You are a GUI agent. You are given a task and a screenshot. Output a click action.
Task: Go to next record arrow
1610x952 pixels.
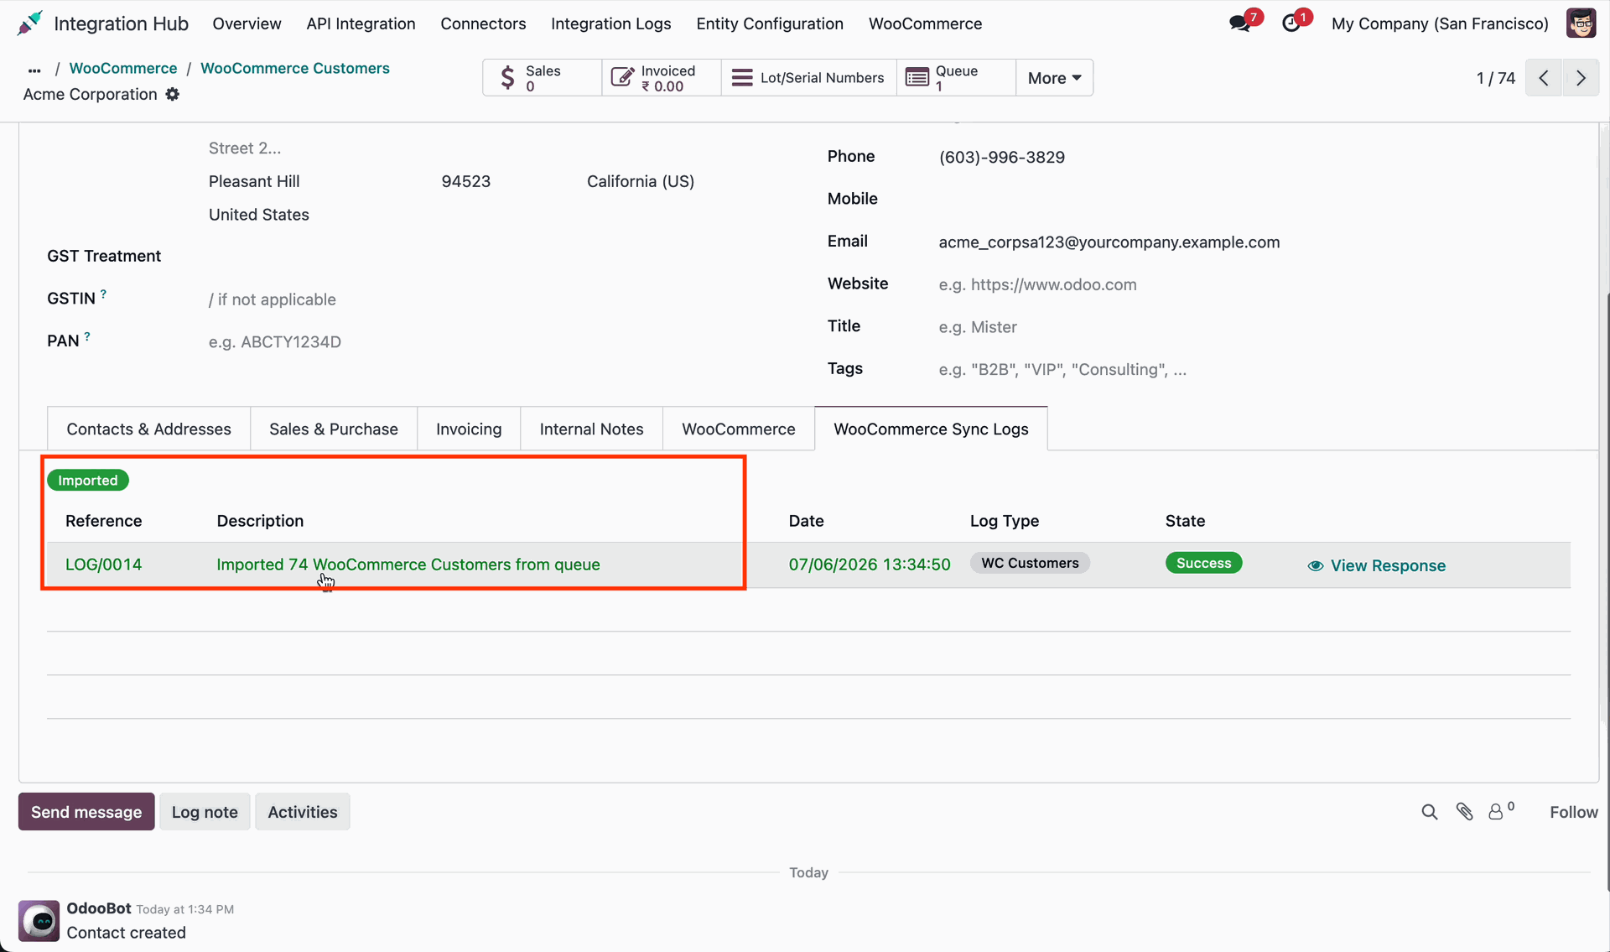(1581, 78)
